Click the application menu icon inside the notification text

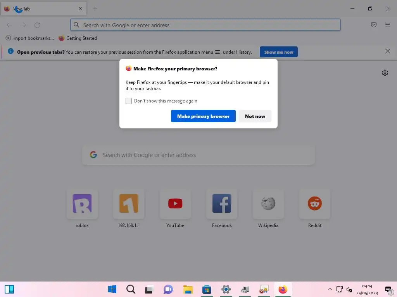pos(217,52)
